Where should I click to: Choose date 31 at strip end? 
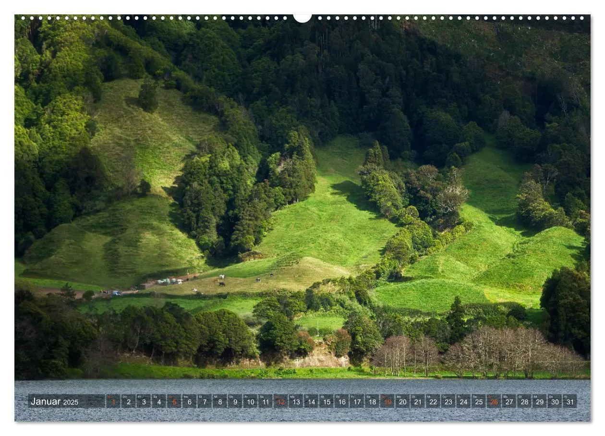click(x=570, y=401)
